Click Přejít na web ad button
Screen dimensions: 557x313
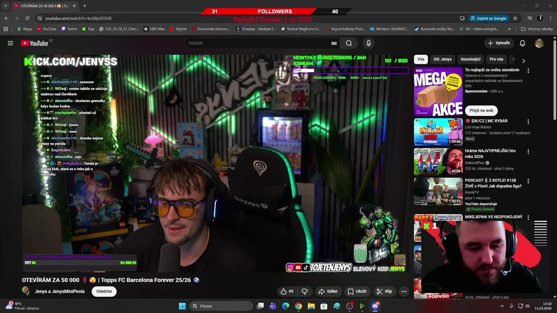pos(481,110)
